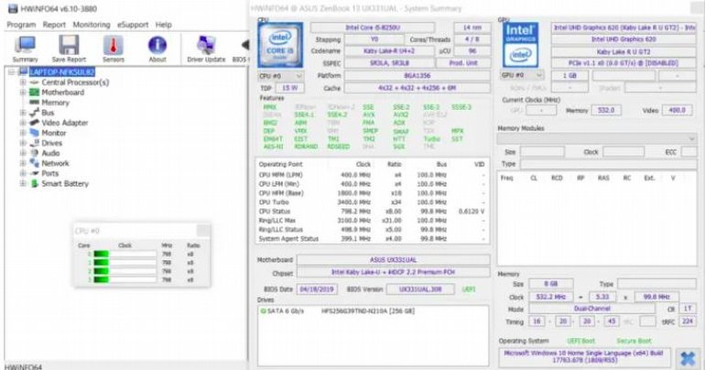This screenshot has height=370, width=705.
Task: Expand the Drives tree node
Action: coord(23,143)
